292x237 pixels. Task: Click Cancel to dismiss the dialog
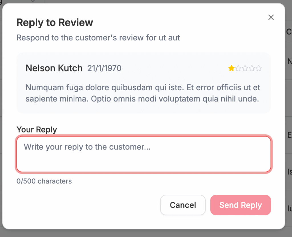pos(182,205)
